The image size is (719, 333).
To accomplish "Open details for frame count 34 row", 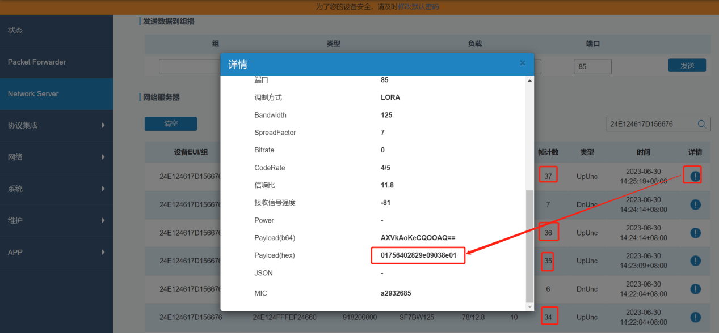I will tap(695, 317).
